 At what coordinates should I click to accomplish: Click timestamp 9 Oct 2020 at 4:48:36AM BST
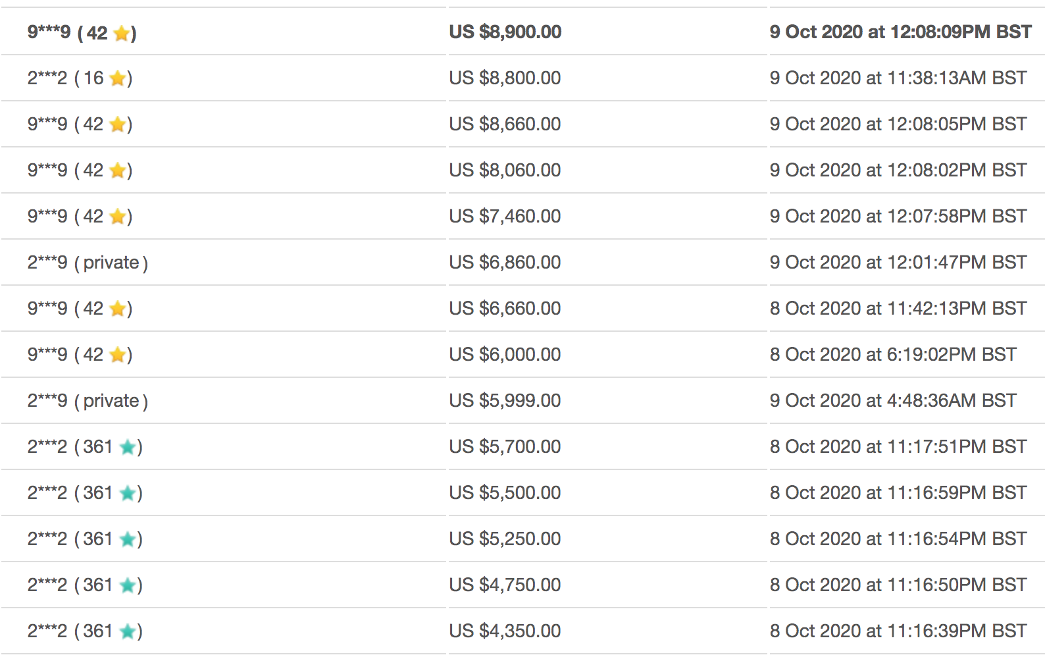[893, 401]
